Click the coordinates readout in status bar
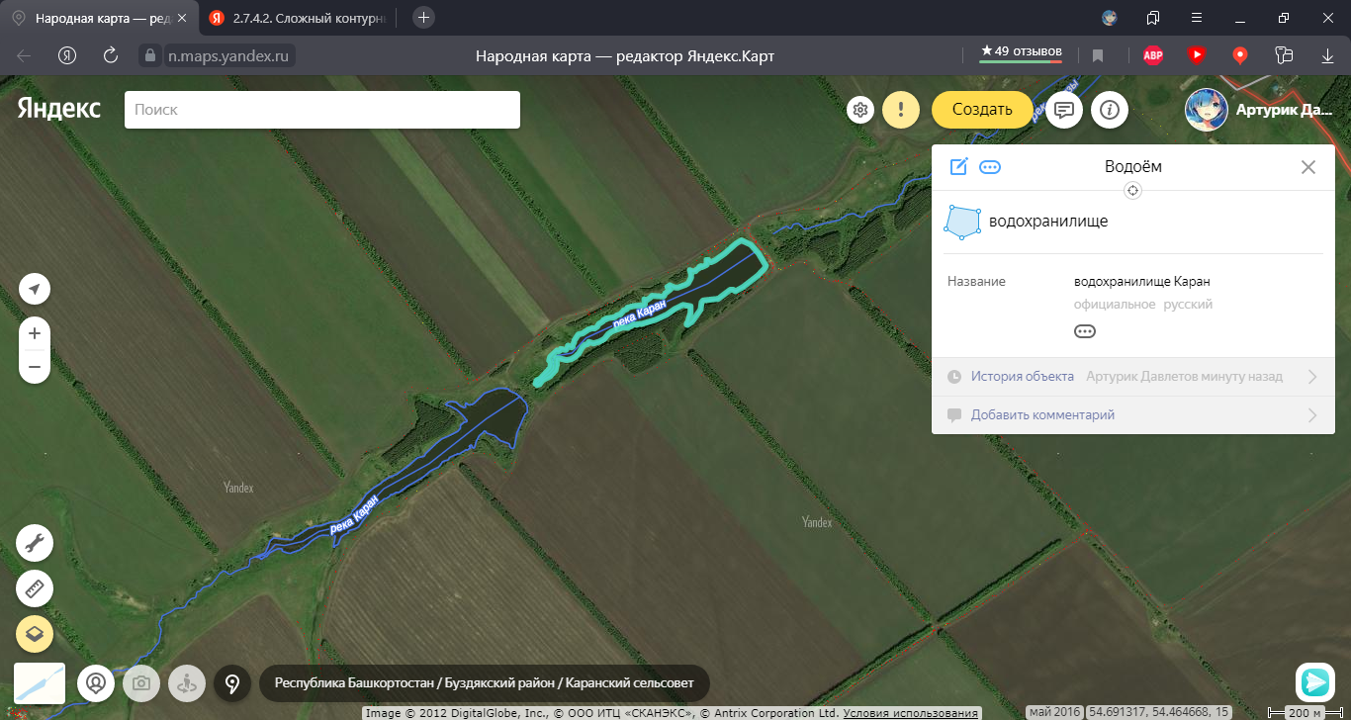The image size is (1351, 720). 1159,712
